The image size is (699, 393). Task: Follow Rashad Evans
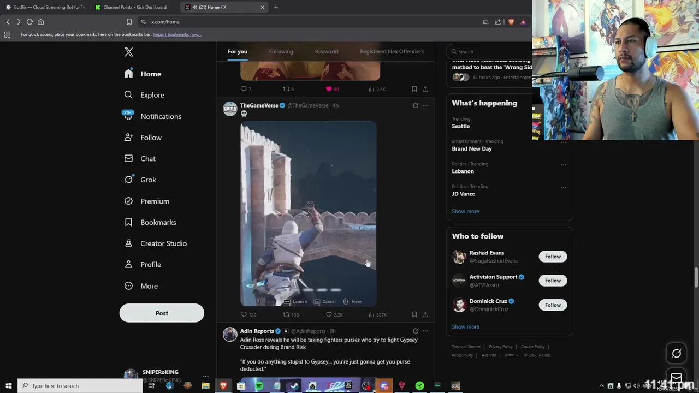(x=553, y=257)
